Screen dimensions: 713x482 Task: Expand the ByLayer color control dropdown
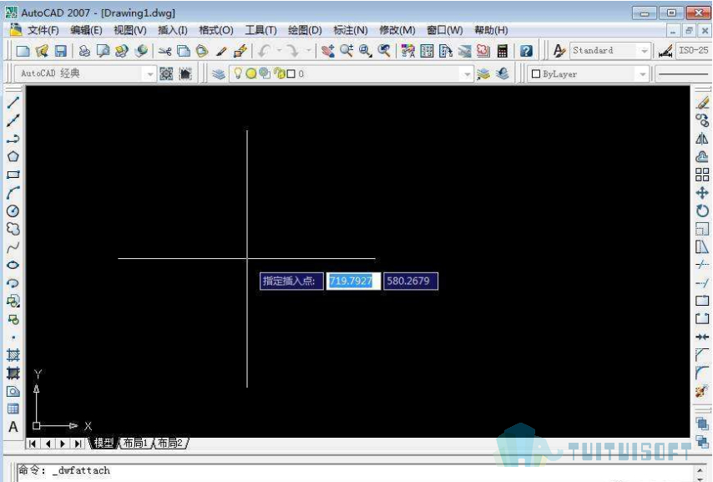(x=642, y=74)
